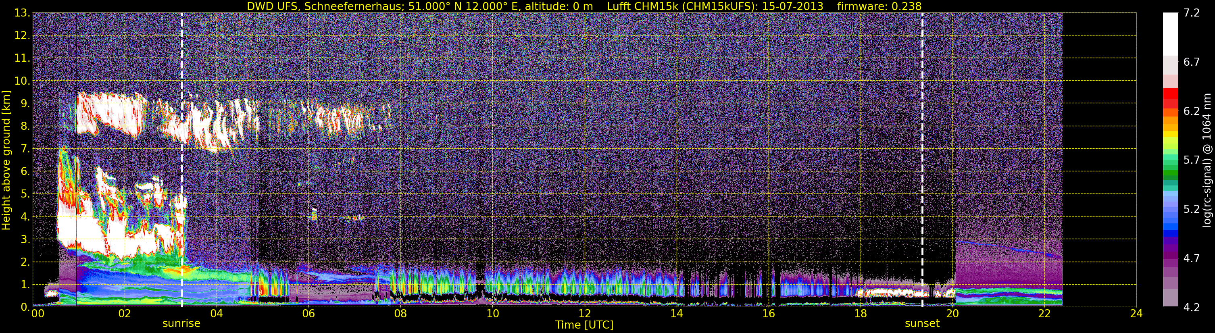Click the date "15-07-2013" in the title
Viewport: 1215px width, 333px height.
click(x=792, y=6)
